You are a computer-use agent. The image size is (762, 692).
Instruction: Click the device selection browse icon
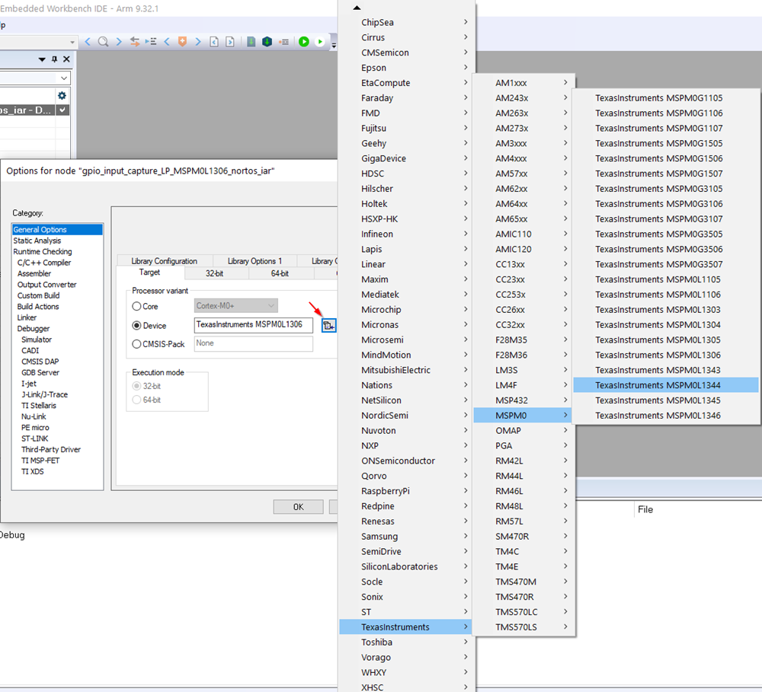point(328,326)
